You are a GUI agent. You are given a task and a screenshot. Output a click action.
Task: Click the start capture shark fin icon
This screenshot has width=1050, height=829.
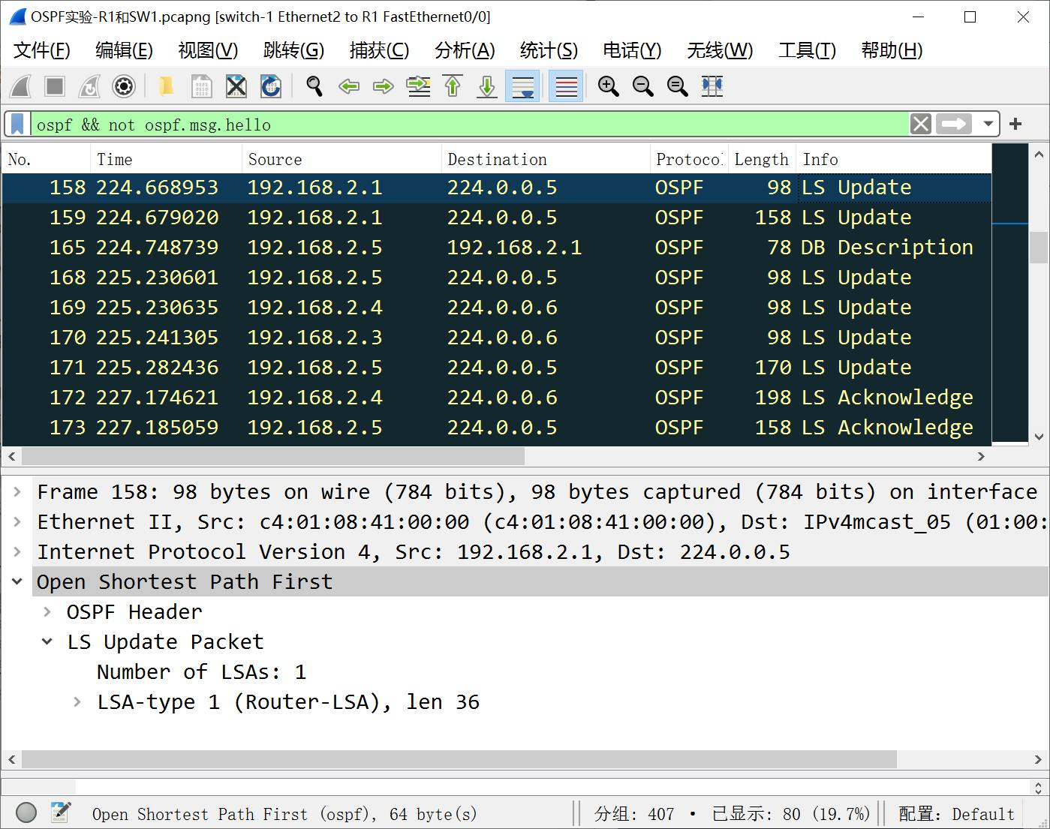point(20,87)
